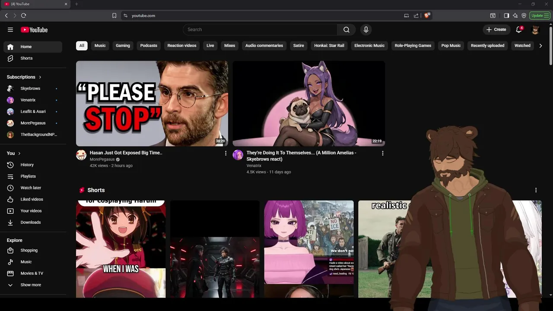Open the notifications bell
Screen dimensions: 553x311
click(x=519, y=29)
